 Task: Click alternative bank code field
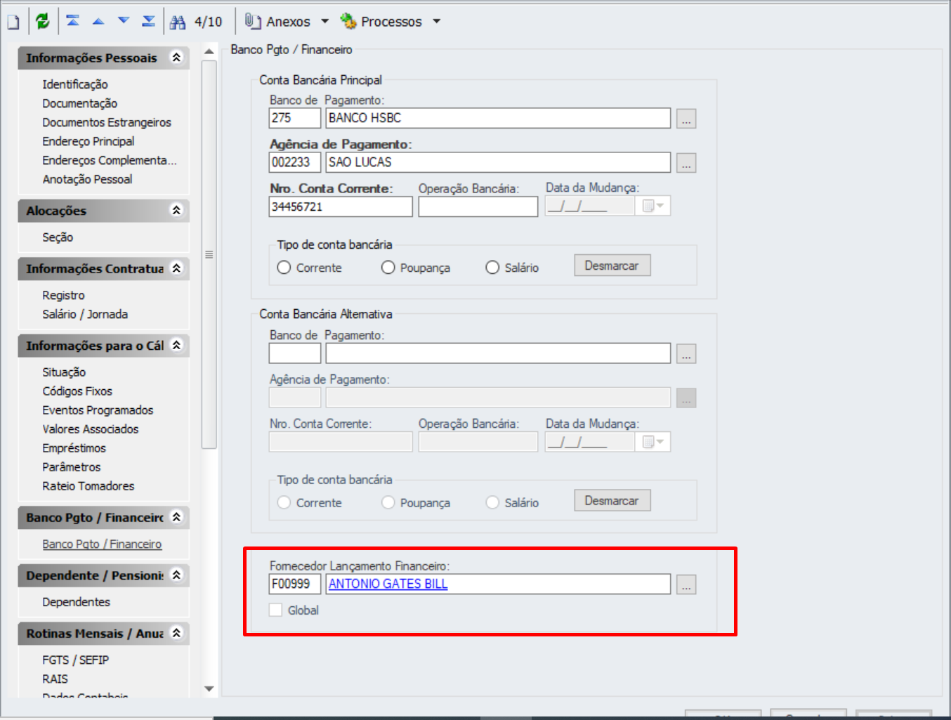[x=295, y=353]
